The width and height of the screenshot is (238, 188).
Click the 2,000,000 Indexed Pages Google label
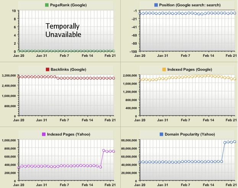tap(130, 76)
